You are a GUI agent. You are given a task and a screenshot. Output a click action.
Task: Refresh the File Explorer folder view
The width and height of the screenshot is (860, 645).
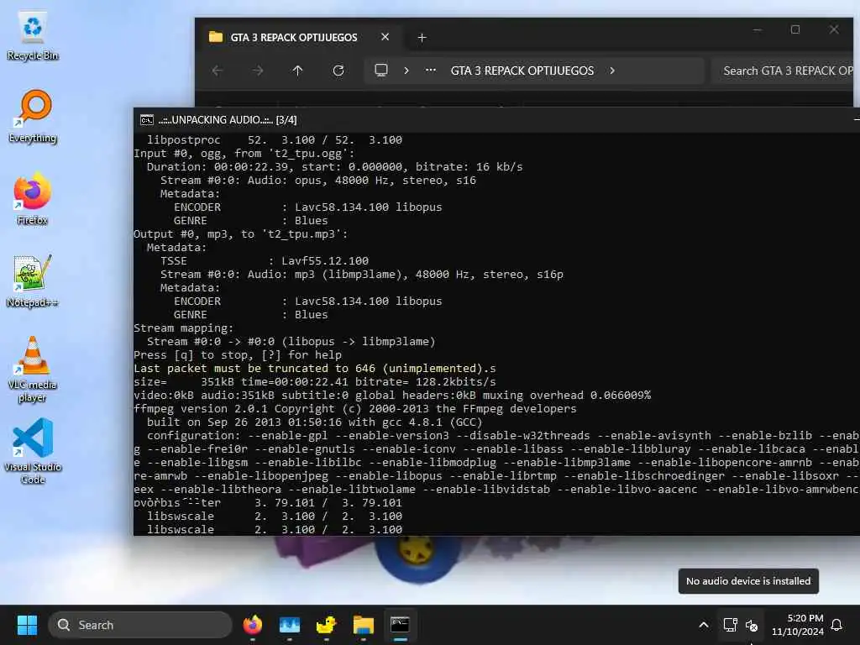[338, 71]
